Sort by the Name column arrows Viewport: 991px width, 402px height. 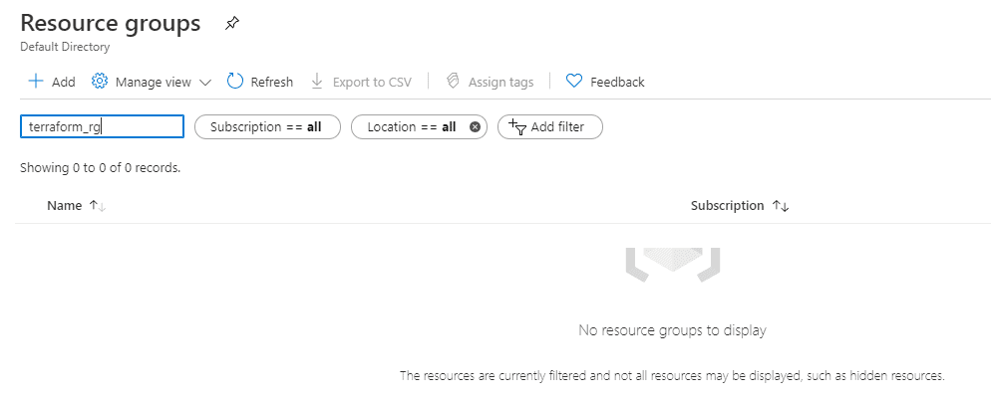click(98, 206)
